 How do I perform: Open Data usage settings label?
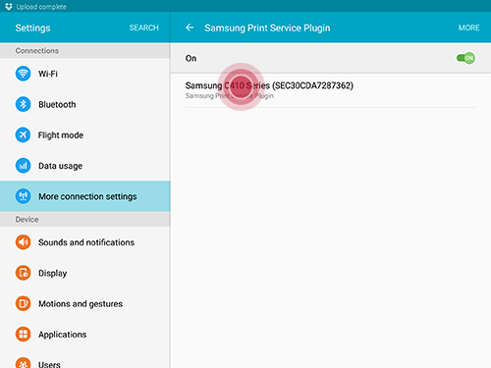point(60,166)
